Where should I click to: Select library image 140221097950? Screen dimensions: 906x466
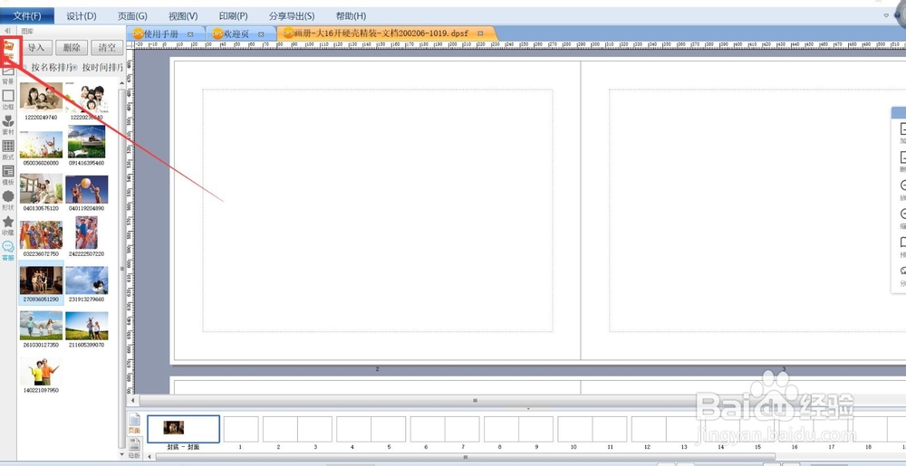click(41, 375)
